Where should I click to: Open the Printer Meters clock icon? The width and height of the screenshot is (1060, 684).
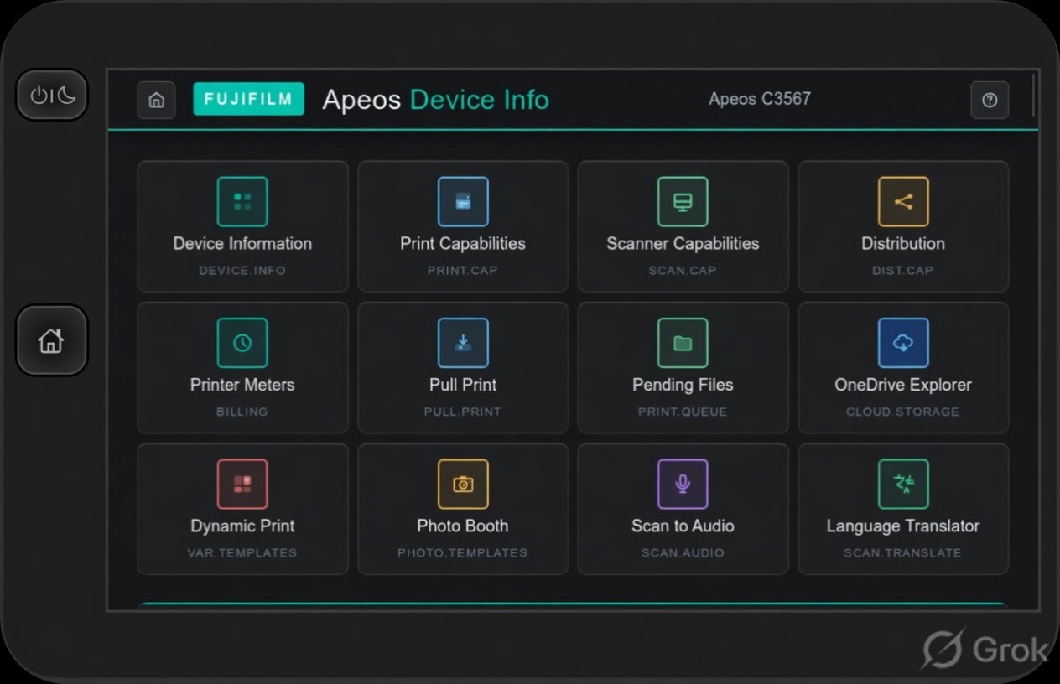tap(242, 343)
